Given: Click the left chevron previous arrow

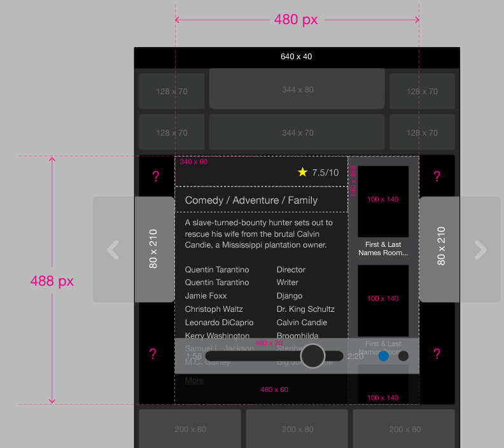Looking at the screenshot, I should click(x=113, y=249).
